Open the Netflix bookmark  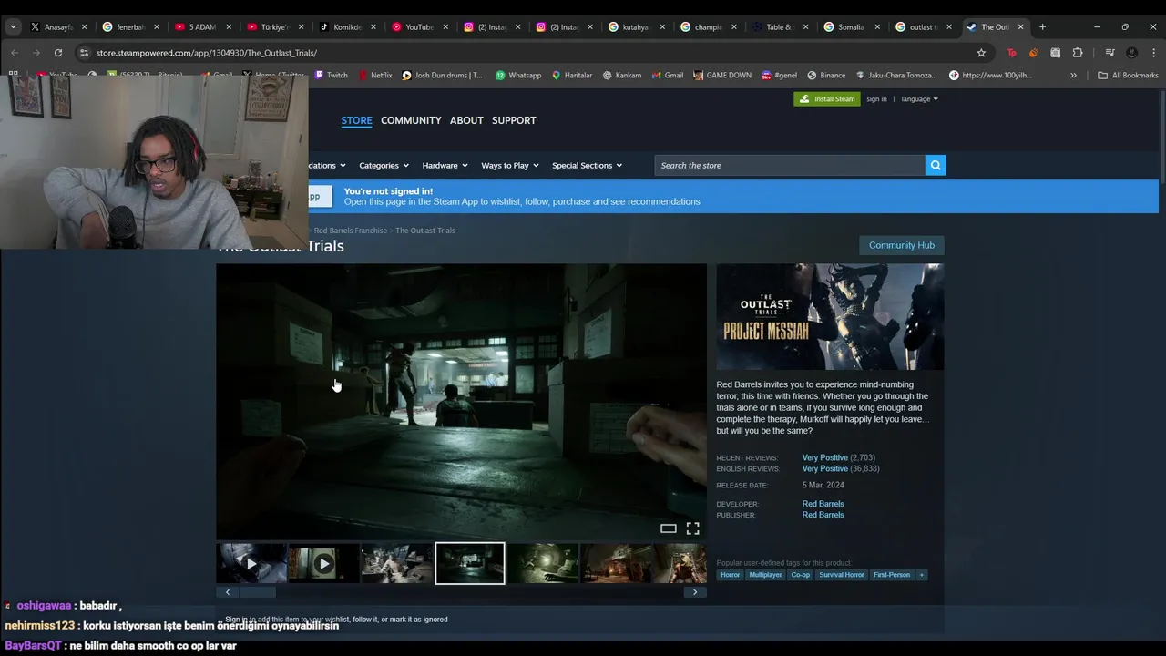click(374, 76)
